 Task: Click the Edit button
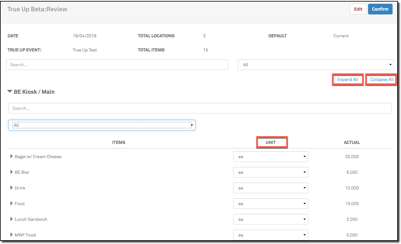(x=358, y=9)
